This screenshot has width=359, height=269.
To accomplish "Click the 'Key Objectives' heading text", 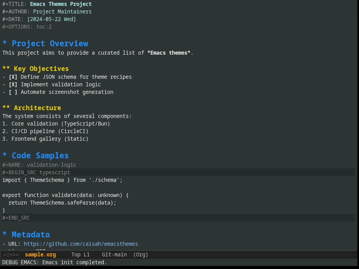I will point(41,69).
